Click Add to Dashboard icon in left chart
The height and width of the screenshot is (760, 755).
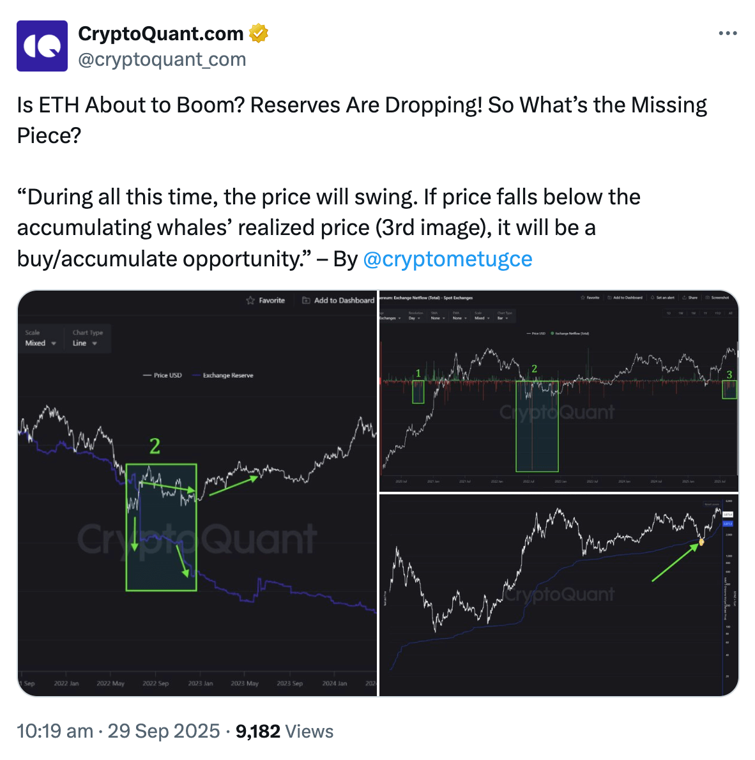click(x=306, y=300)
